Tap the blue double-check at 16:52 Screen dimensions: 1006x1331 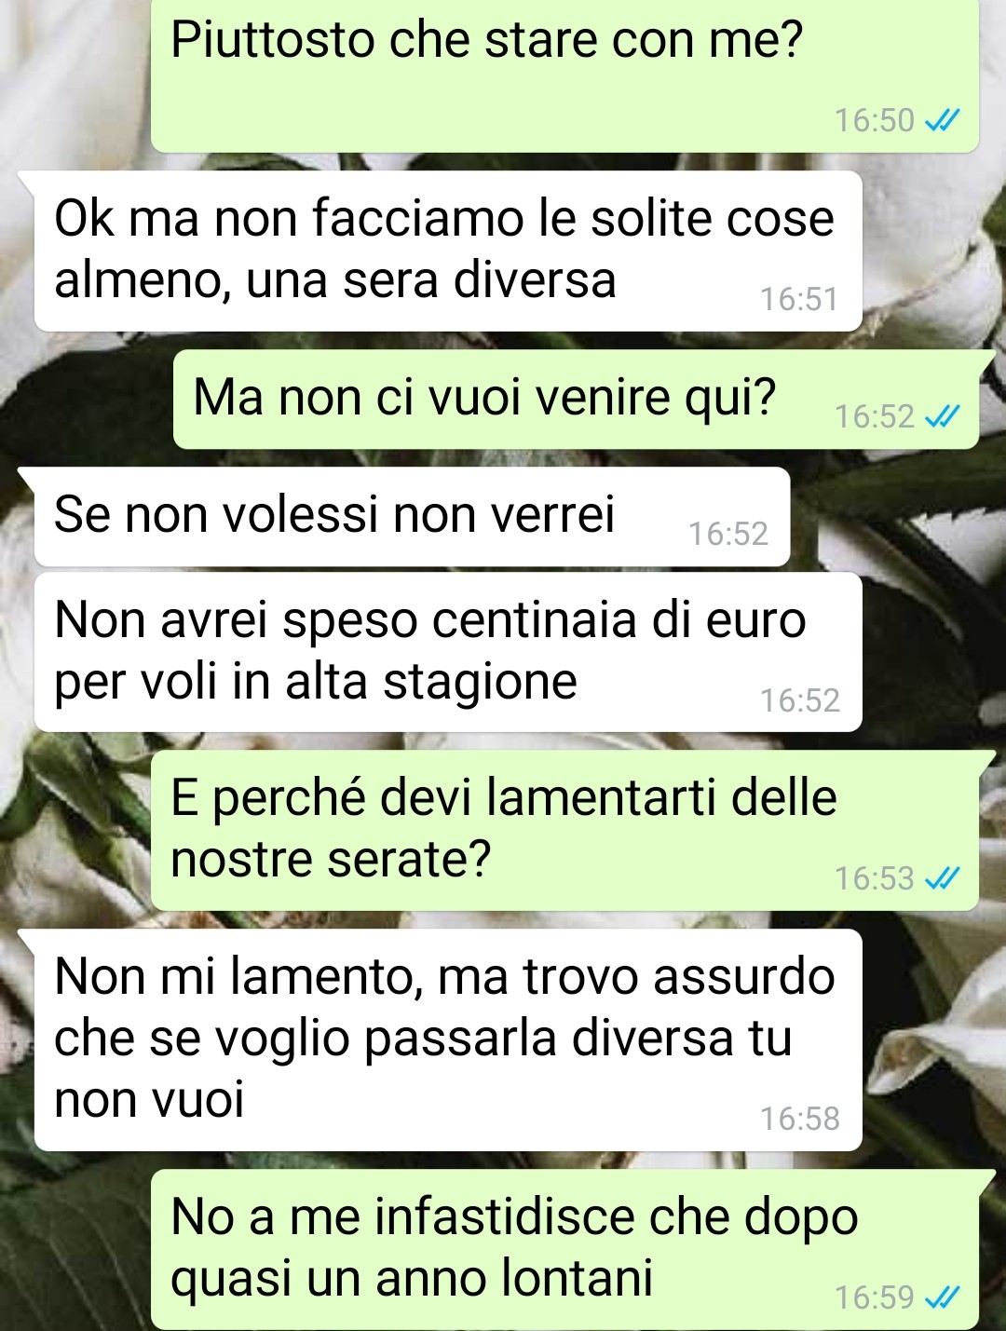[x=942, y=416]
